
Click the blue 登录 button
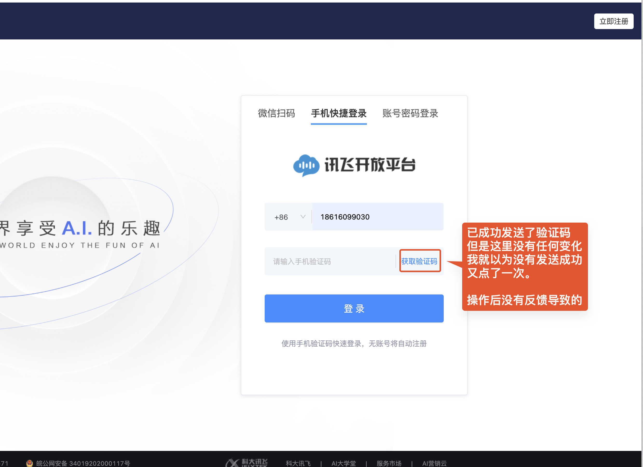(354, 308)
